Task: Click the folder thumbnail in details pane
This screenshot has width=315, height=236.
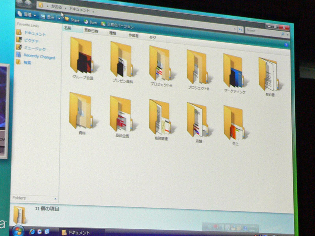Action: tap(19, 215)
